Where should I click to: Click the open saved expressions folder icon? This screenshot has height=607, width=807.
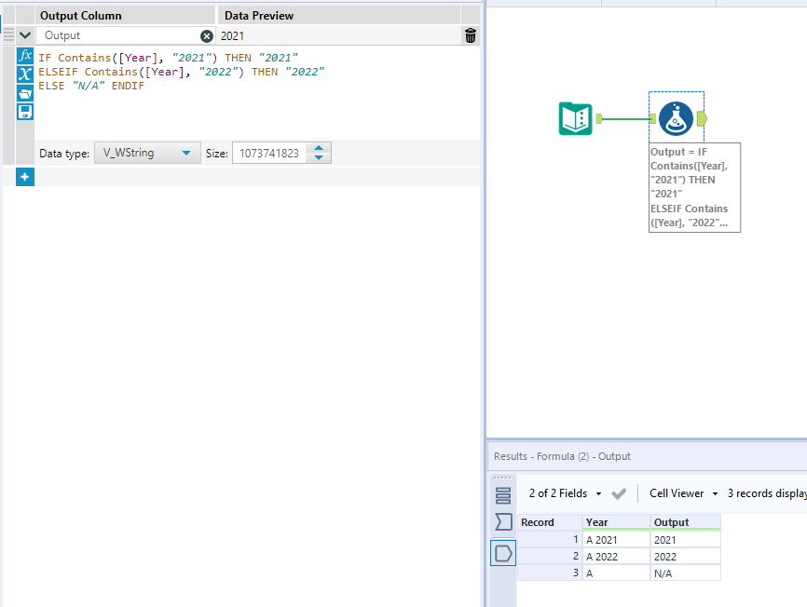[x=25, y=93]
